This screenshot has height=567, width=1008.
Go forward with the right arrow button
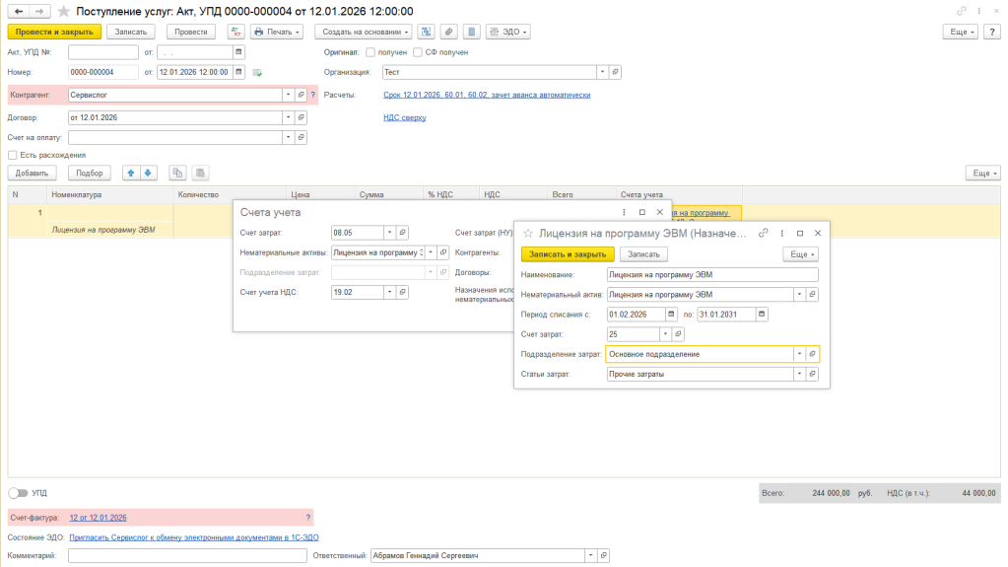[x=39, y=11]
